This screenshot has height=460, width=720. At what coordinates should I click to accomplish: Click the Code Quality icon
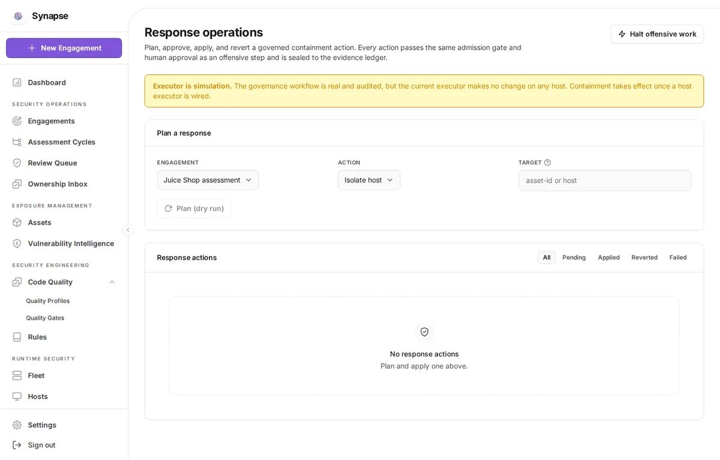pyautogui.click(x=17, y=282)
